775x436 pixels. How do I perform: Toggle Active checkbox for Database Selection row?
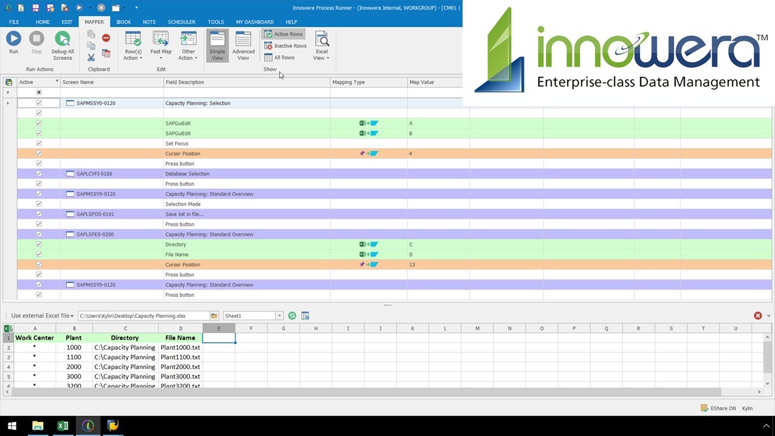pyautogui.click(x=39, y=174)
